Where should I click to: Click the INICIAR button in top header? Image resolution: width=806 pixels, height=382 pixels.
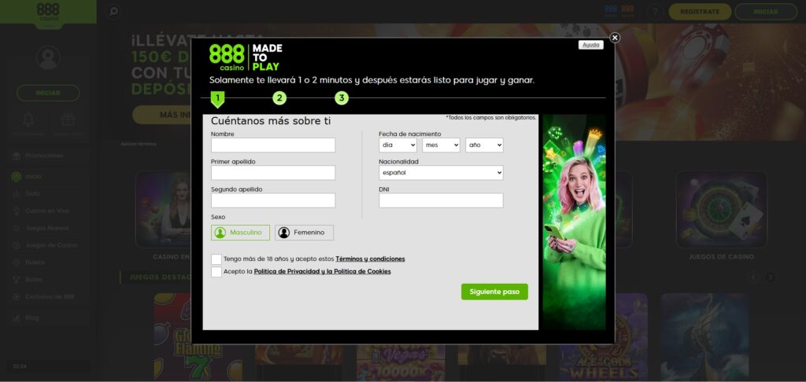coord(766,11)
